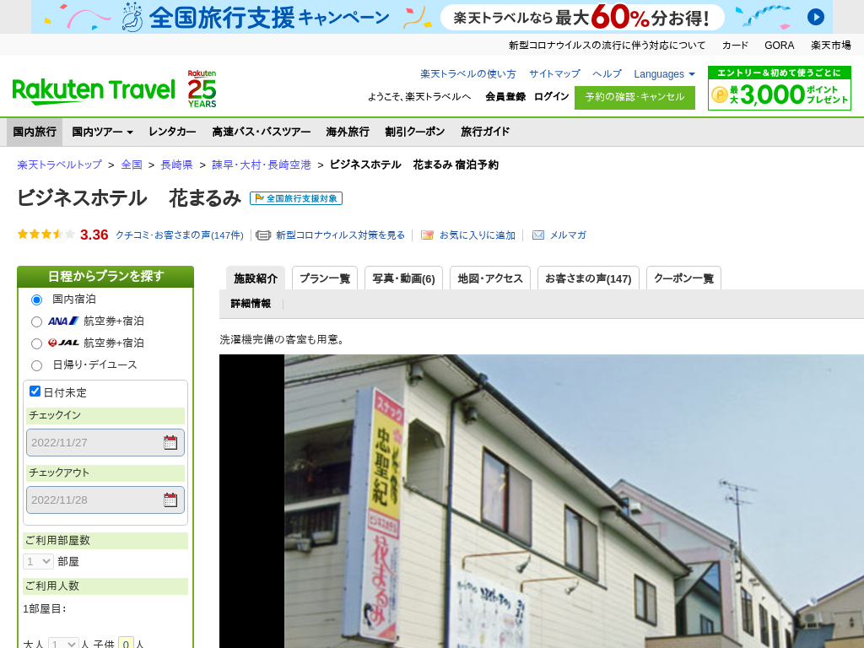Open the カード top link

pyautogui.click(x=735, y=46)
